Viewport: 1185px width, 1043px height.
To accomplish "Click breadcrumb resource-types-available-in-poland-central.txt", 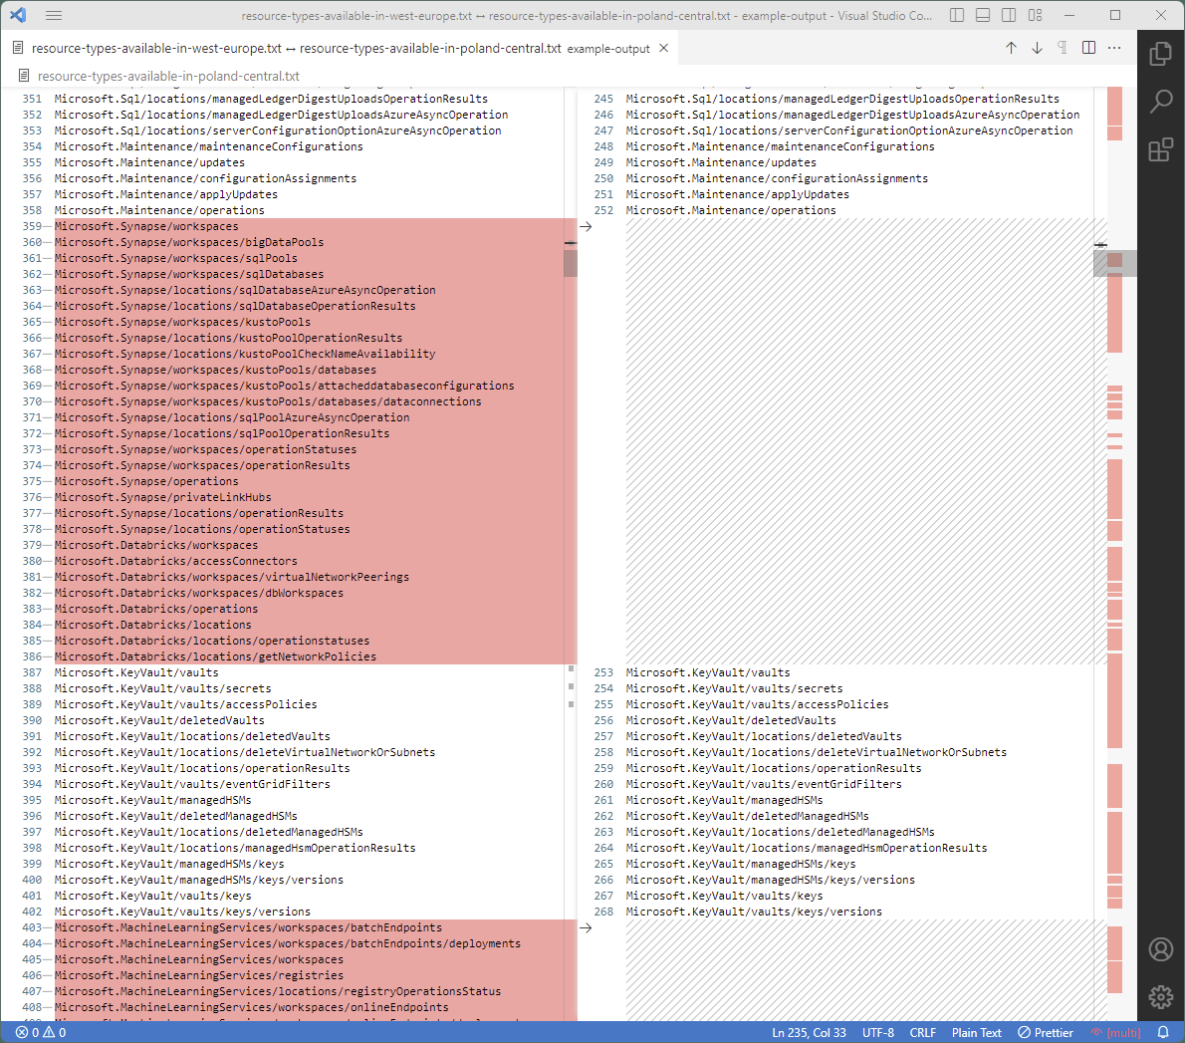I will [168, 77].
